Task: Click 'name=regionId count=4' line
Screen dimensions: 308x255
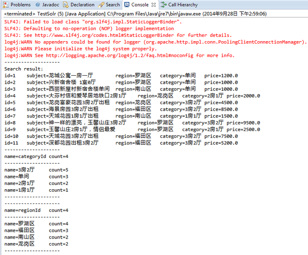Action: 36,210
